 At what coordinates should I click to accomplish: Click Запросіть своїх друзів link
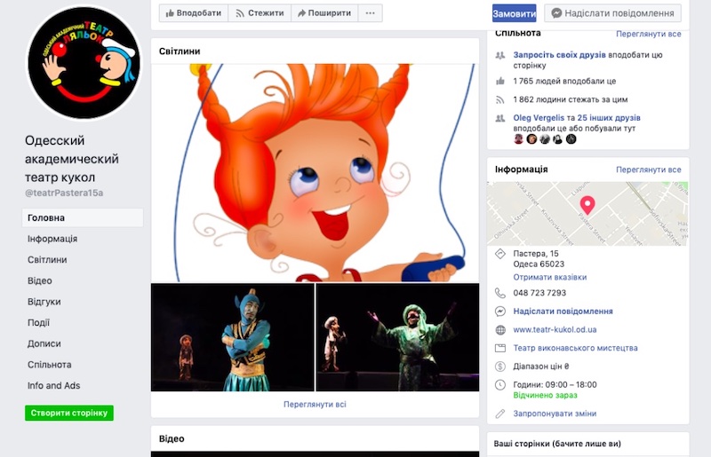pyautogui.click(x=559, y=55)
